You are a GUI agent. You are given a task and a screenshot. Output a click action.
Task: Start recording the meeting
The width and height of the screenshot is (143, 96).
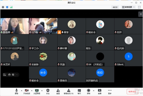pyautogui.click(x=89, y=92)
